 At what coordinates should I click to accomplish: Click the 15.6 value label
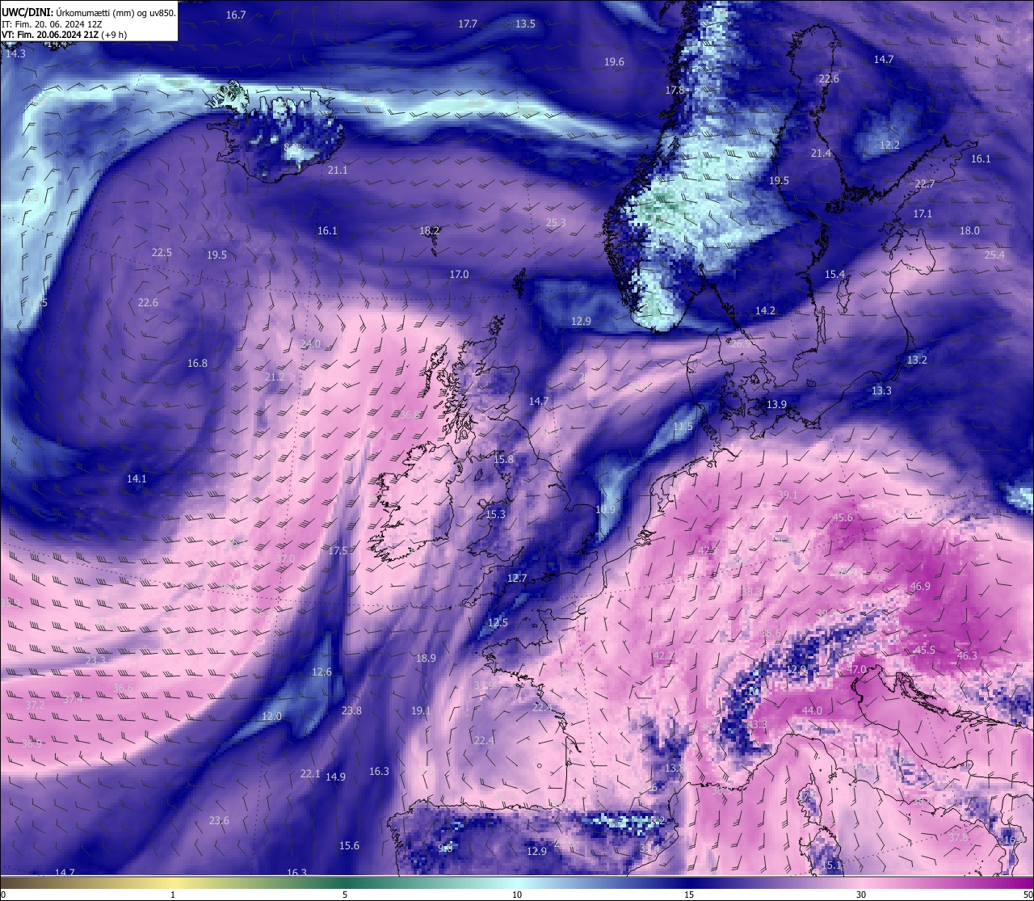tap(349, 846)
